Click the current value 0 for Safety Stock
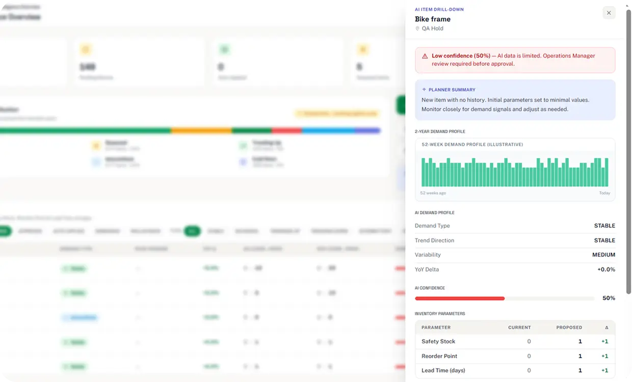Image resolution: width=632 pixels, height=382 pixels. [x=529, y=342]
